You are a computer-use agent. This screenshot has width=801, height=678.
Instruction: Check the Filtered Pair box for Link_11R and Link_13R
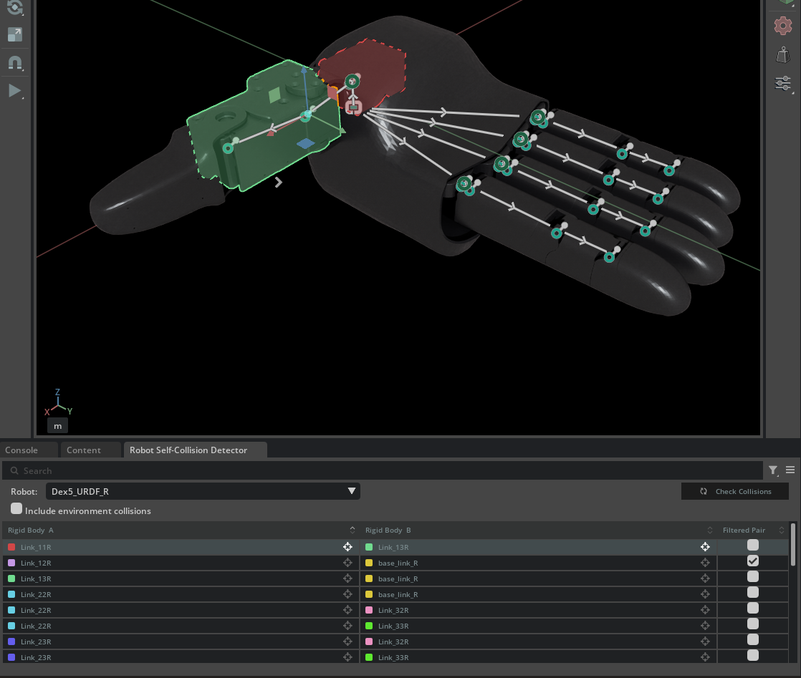pos(752,545)
